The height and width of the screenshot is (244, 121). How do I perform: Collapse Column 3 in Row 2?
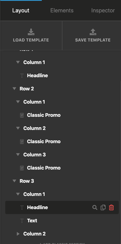[x=18, y=154]
